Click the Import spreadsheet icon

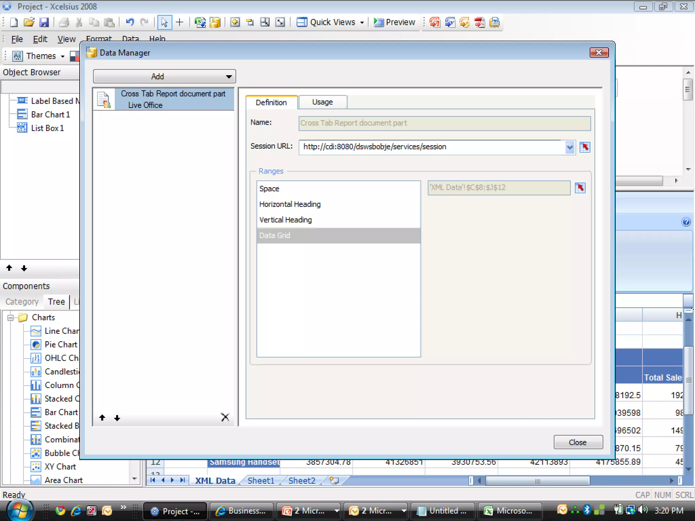coord(200,22)
